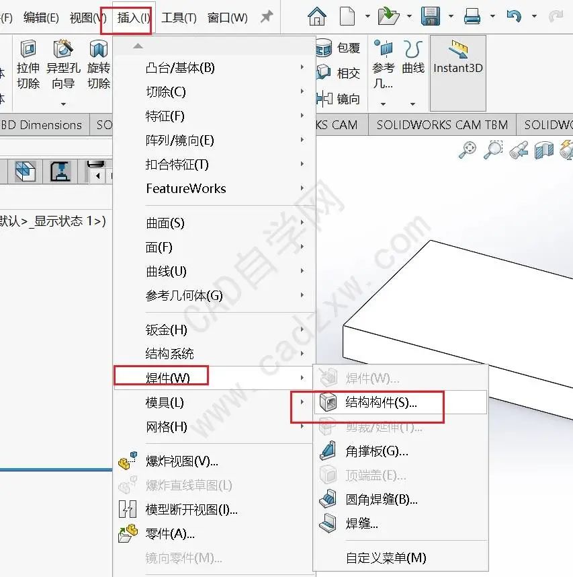Viewport: 573px width, 577px height.
Task: Open the cube-shaped manager tab icon
Action: click(x=25, y=171)
